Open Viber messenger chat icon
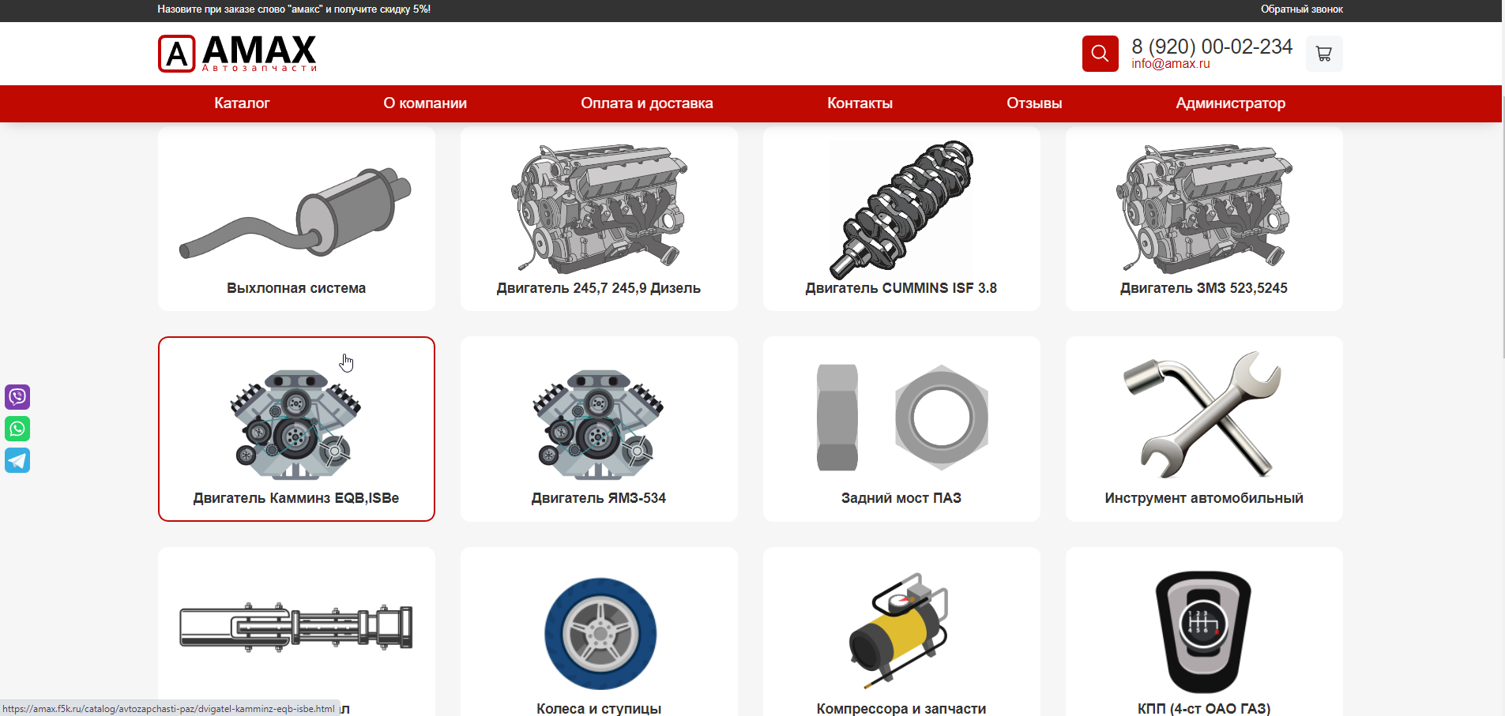The width and height of the screenshot is (1505, 716). [17, 396]
